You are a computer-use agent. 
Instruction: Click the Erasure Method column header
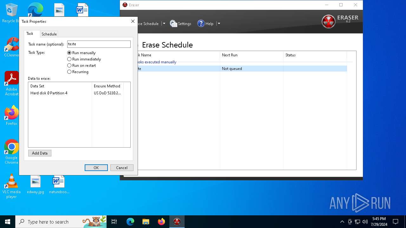pos(107,86)
